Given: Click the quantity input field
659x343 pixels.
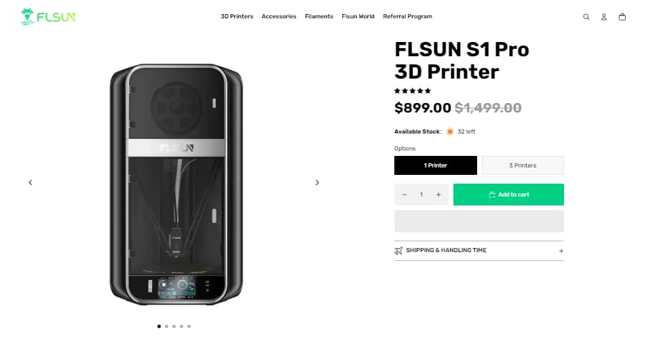Looking at the screenshot, I should tap(421, 195).
